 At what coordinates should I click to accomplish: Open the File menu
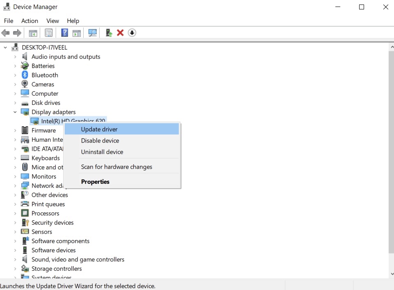coord(9,21)
